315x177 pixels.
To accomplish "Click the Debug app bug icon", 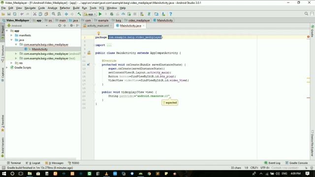I will (x=112, y=14).
